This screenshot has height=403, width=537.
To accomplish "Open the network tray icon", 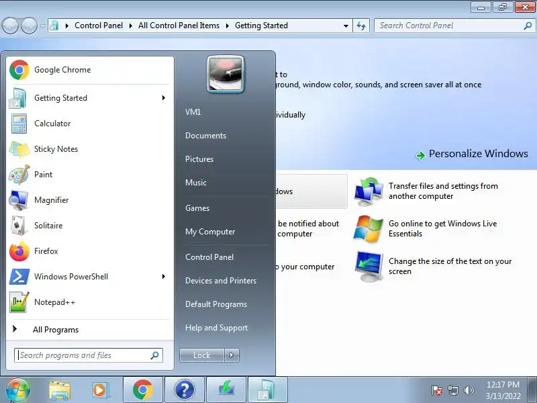I will tap(452, 390).
